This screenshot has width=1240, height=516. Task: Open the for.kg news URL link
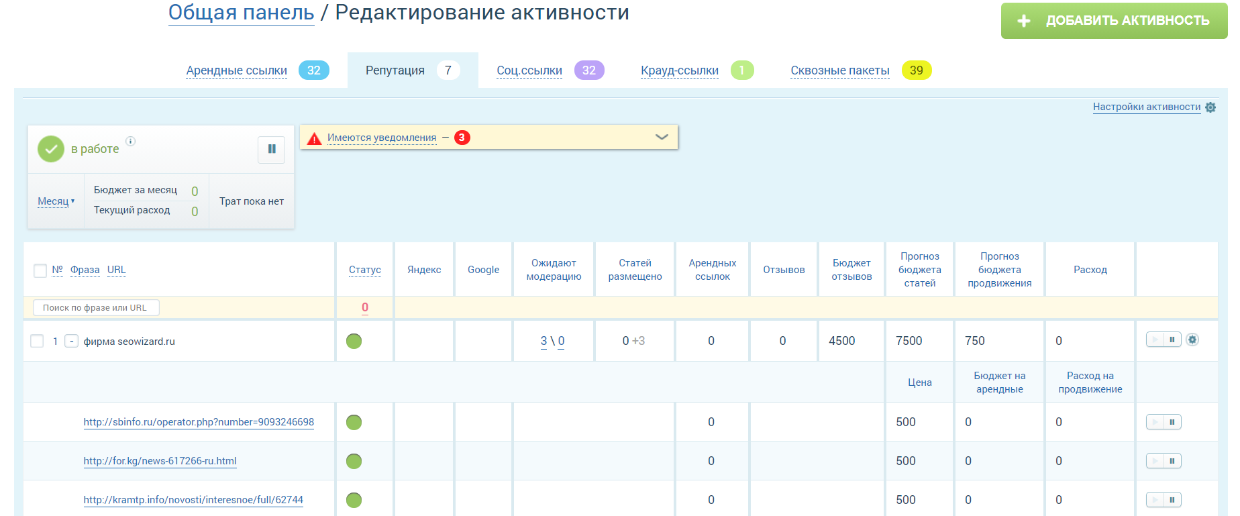160,461
